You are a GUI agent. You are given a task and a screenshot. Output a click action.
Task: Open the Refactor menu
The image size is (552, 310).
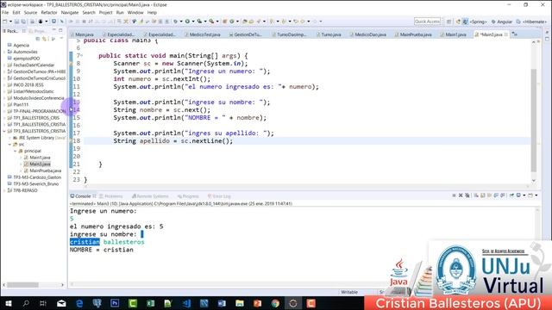pyautogui.click(x=49, y=12)
